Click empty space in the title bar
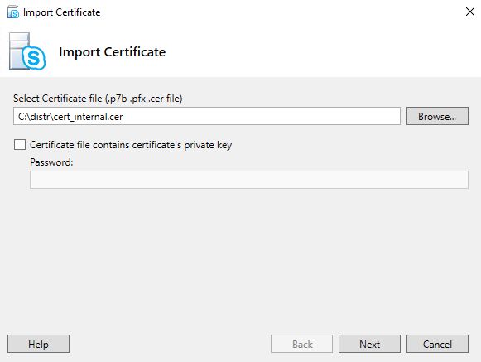 (276, 12)
